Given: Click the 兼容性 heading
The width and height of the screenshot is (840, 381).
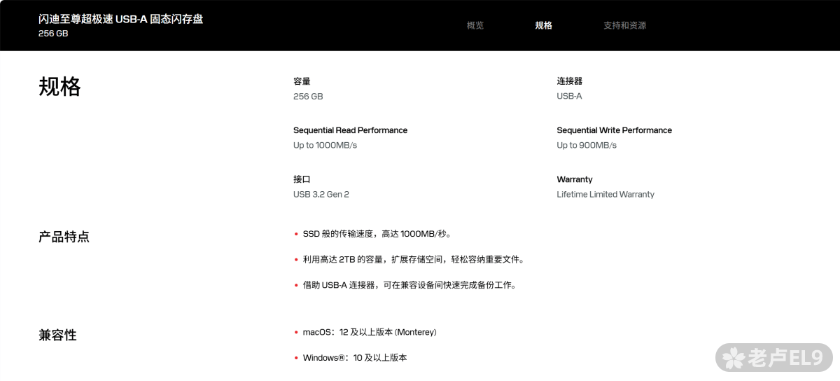Looking at the screenshot, I should 57,335.
